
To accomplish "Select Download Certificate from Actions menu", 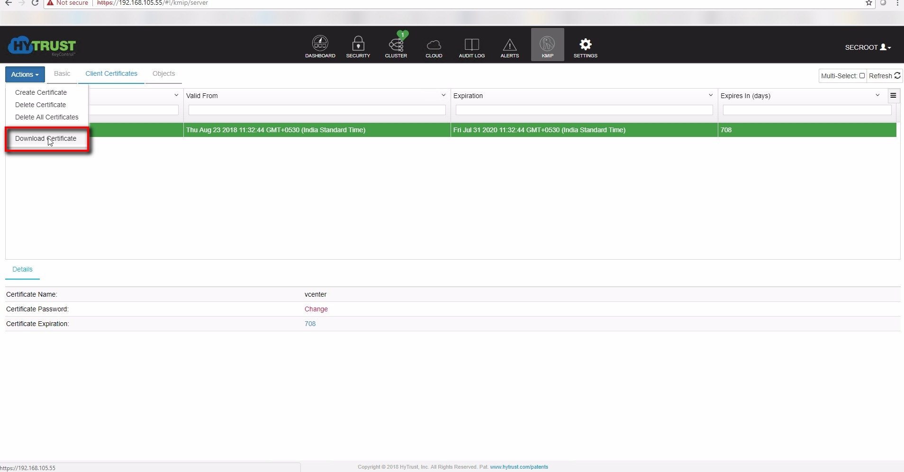I will tap(45, 138).
